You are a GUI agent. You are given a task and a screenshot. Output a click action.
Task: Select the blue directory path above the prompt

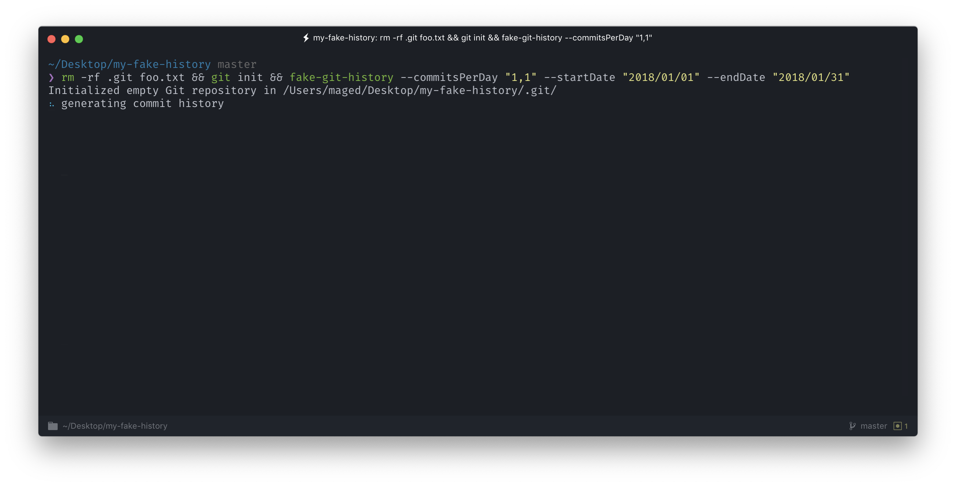(129, 64)
